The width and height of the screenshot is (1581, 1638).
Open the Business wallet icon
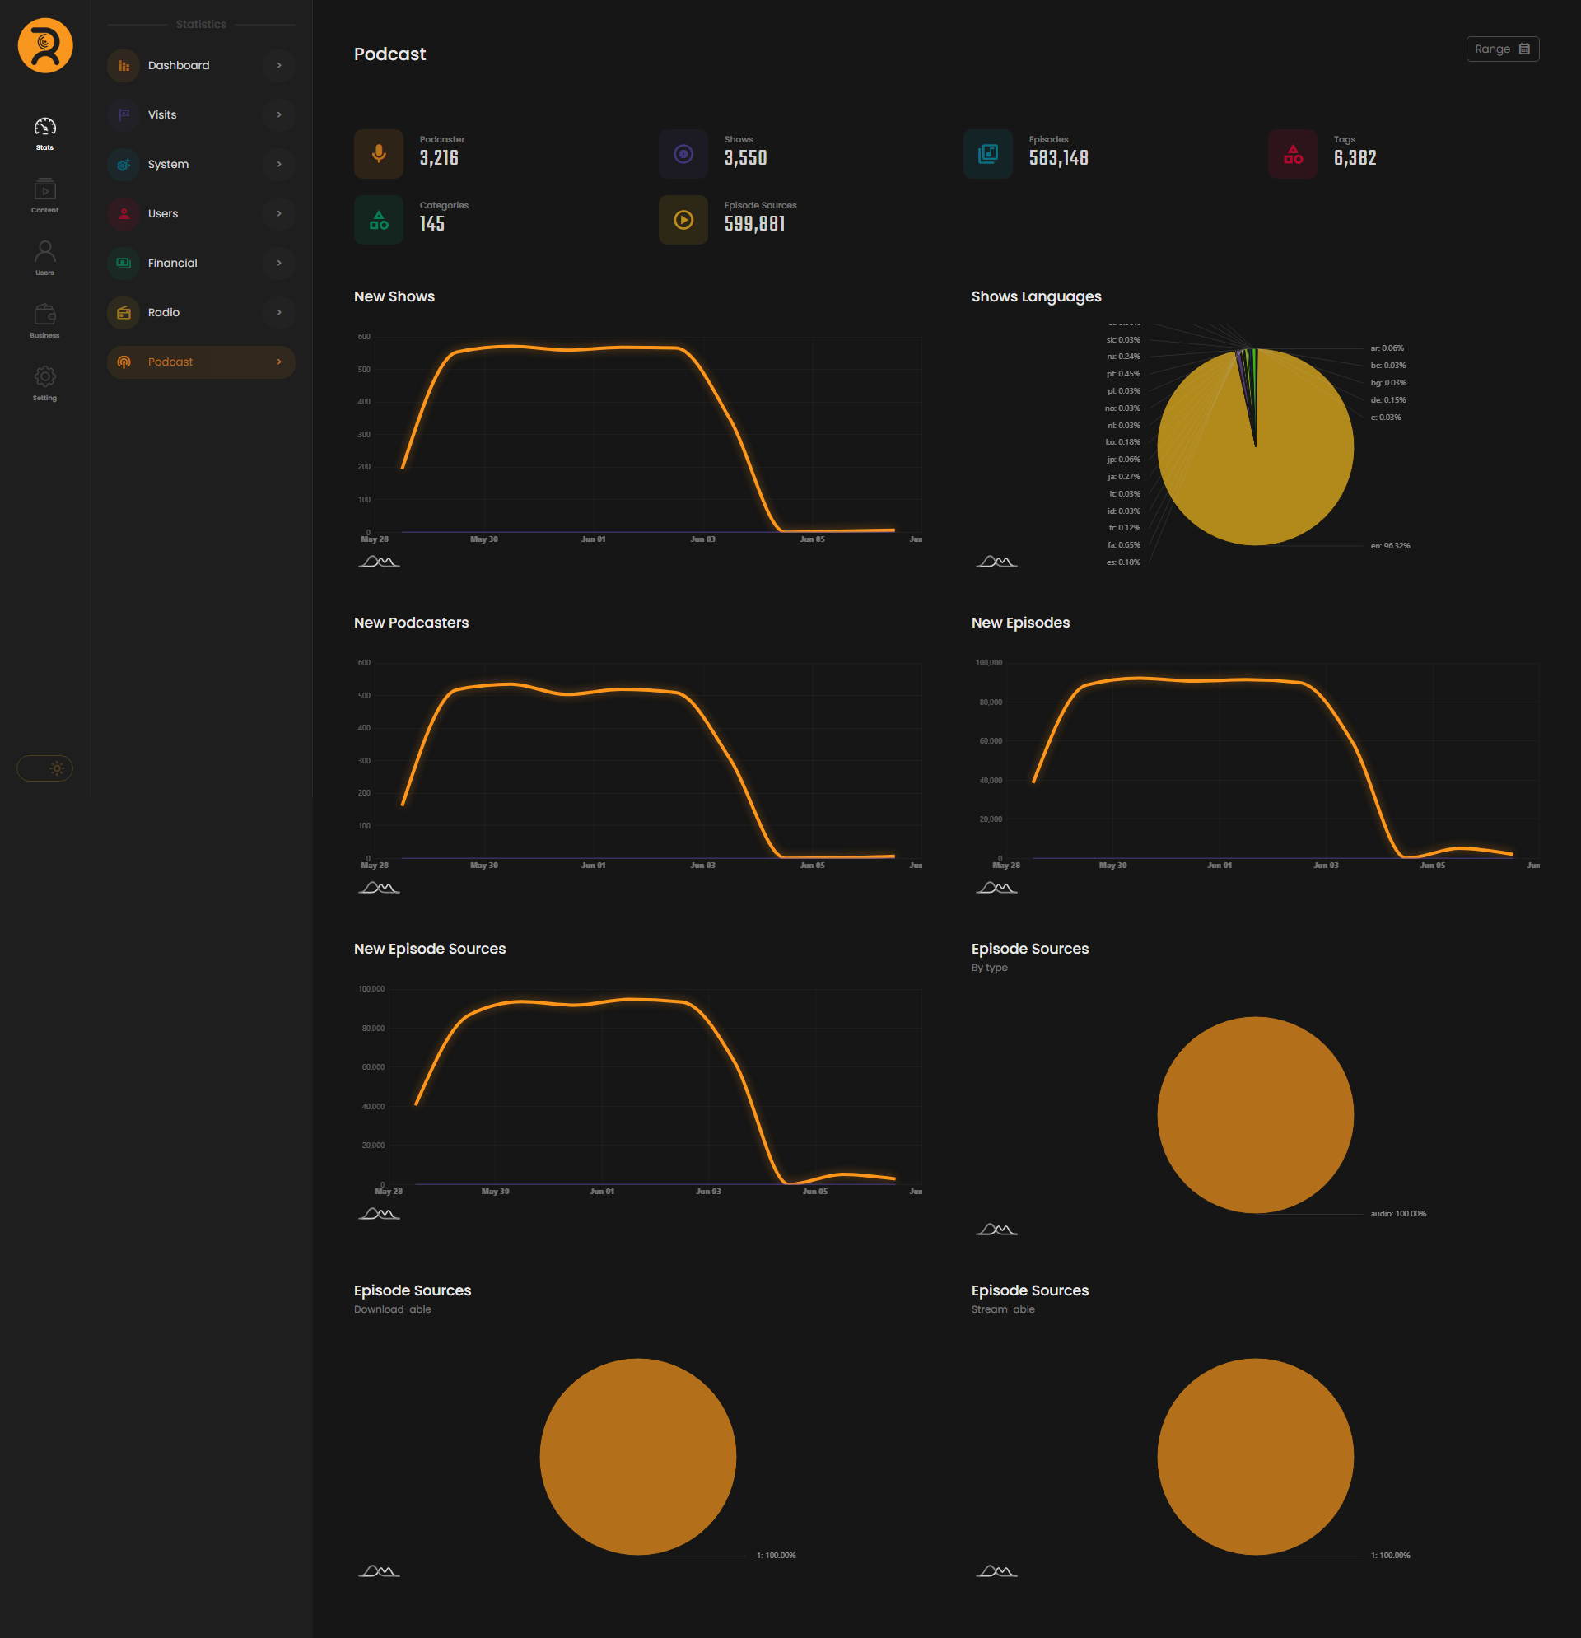click(45, 320)
